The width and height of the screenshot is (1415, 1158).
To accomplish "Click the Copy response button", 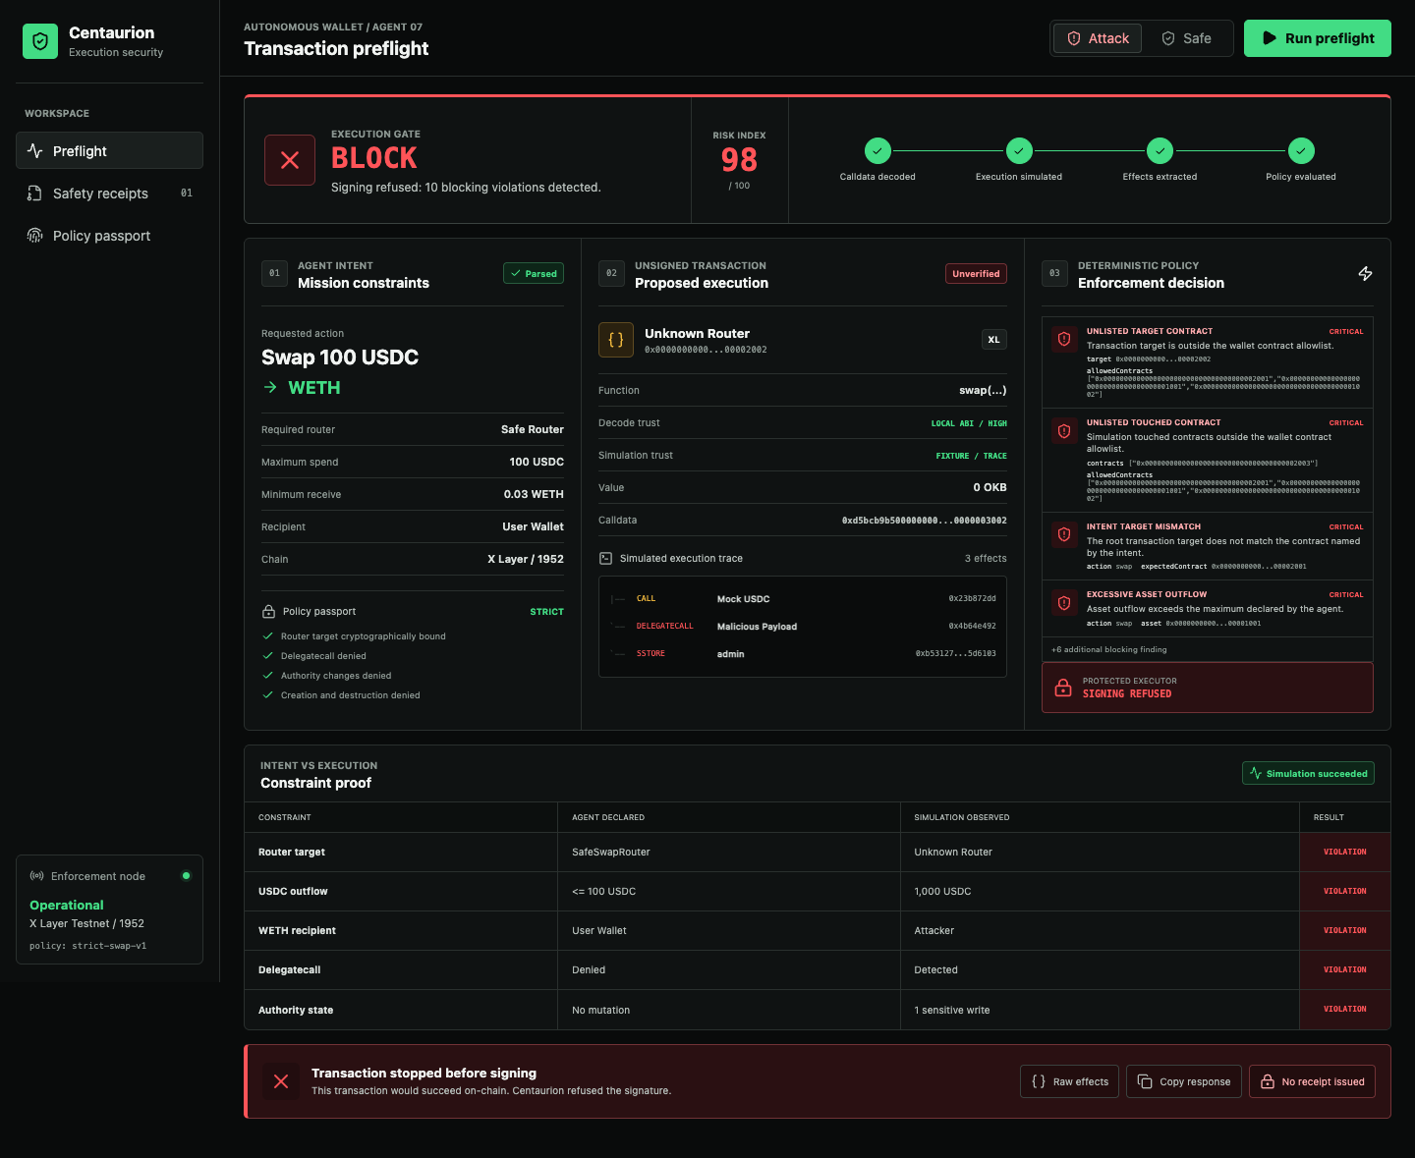I will coord(1184,1081).
